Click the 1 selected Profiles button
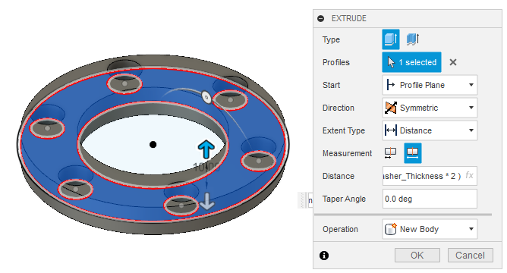The width and height of the screenshot is (507, 273). [x=411, y=62]
